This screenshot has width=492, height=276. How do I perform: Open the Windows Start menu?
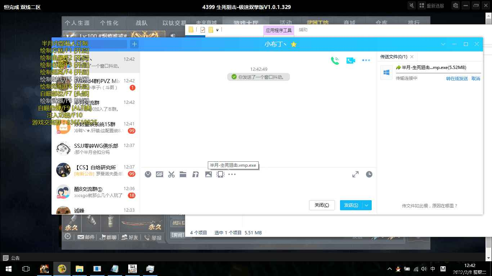pos(8,269)
